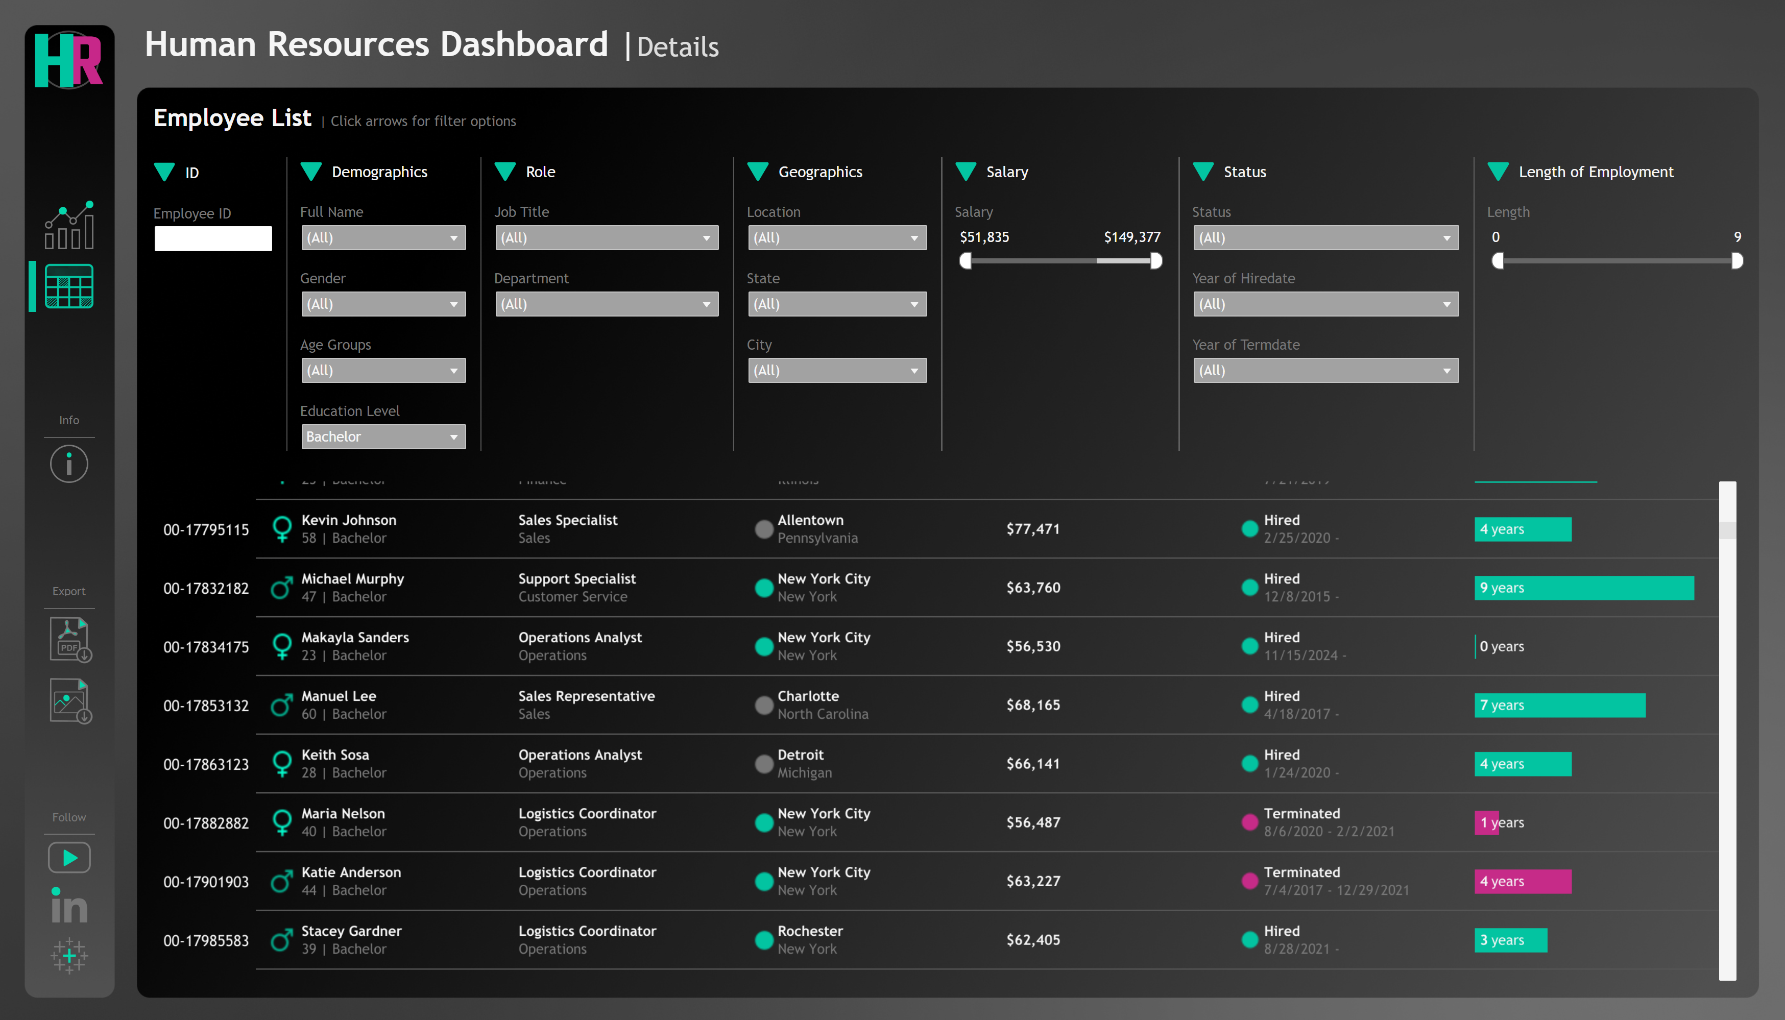Open the video play icon under Follow

(68, 857)
